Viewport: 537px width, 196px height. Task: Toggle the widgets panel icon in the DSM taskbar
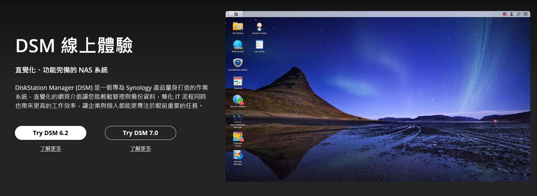[525, 14]
